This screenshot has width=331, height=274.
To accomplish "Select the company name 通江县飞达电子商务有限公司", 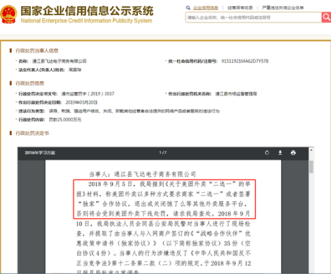I will (59, 61).
